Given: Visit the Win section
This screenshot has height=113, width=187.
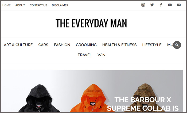Looking at the screenshot, I should click(101, 55).
